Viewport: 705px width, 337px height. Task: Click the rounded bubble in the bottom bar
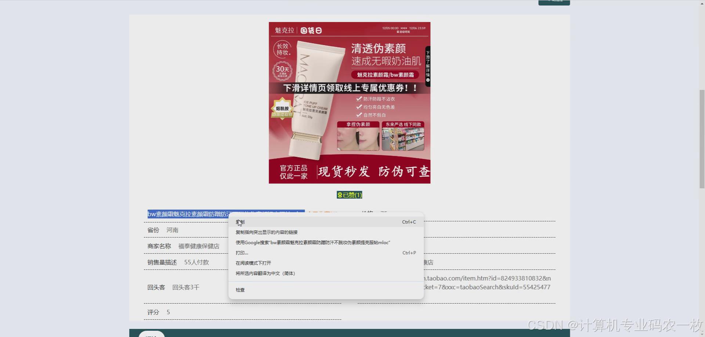point(152,334)
